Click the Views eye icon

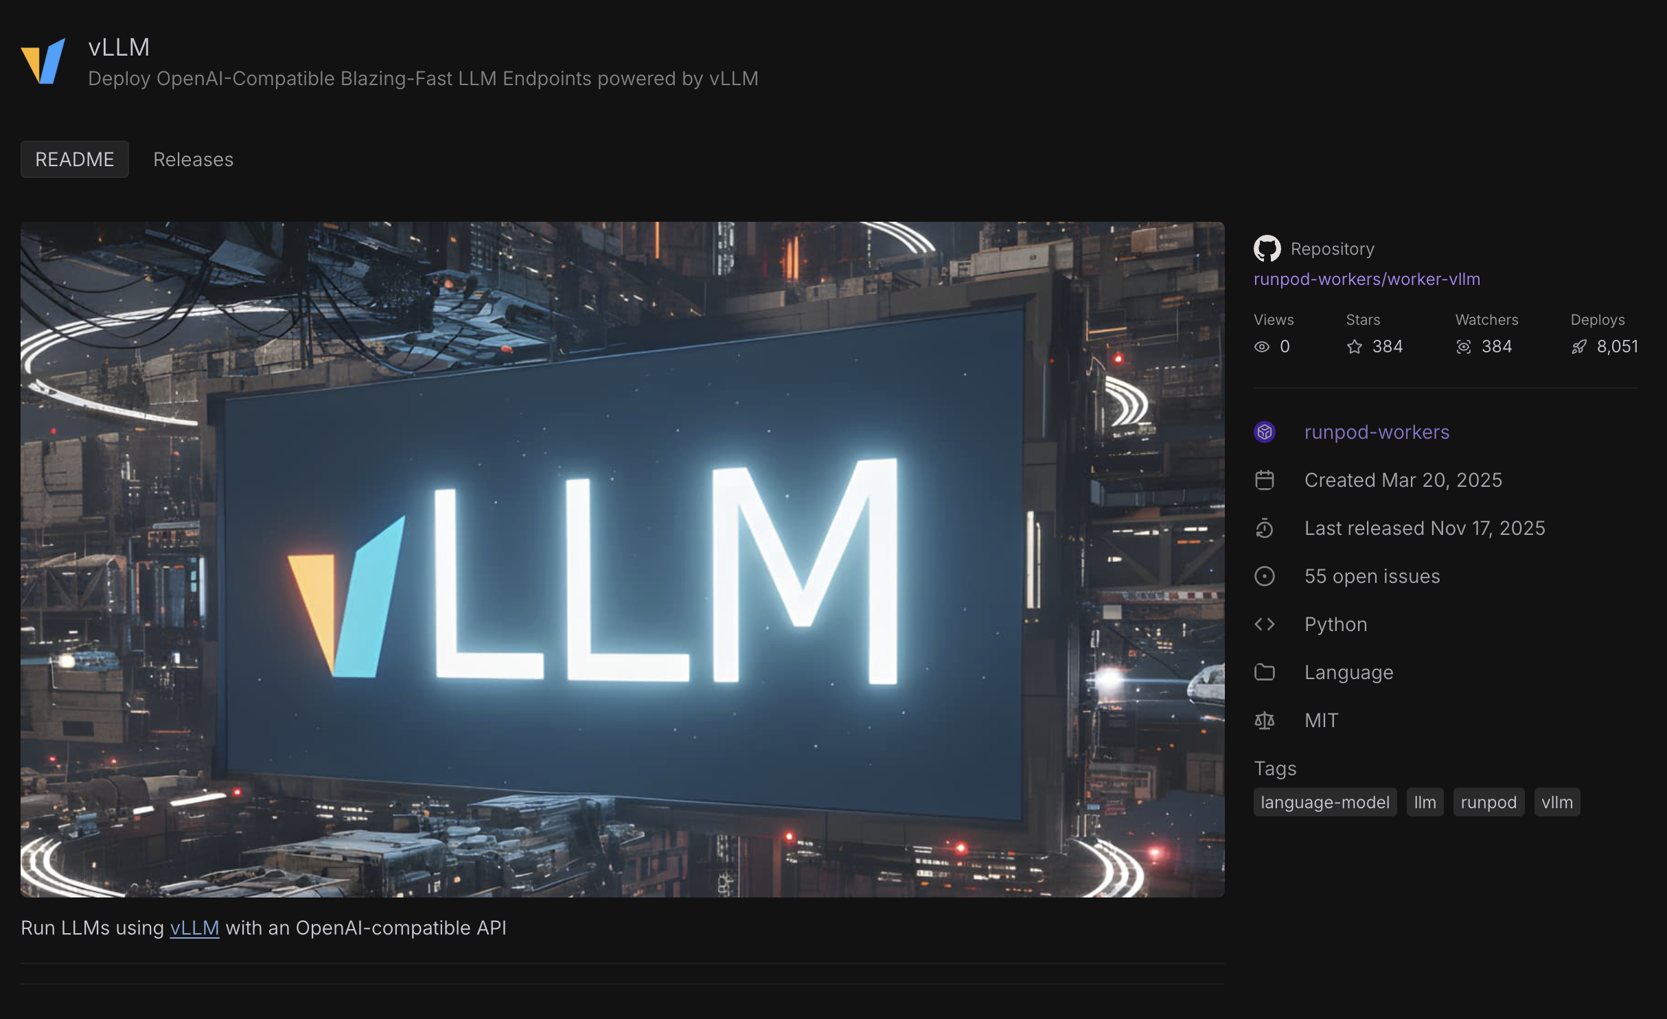click(x=1261, y=347)
